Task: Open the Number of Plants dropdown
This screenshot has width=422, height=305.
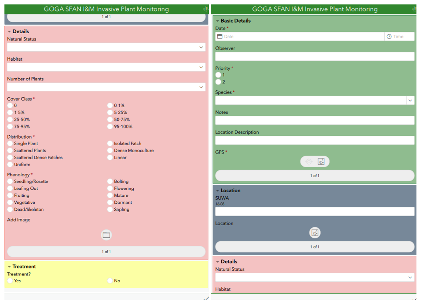Action: (x=201, y=87)
